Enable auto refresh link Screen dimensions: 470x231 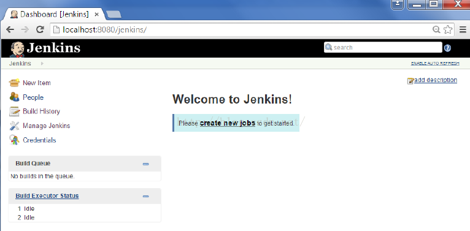point(435,64)
